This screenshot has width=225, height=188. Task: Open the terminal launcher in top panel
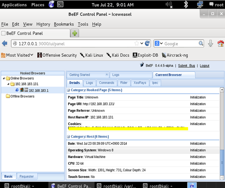tap(60, 4)
